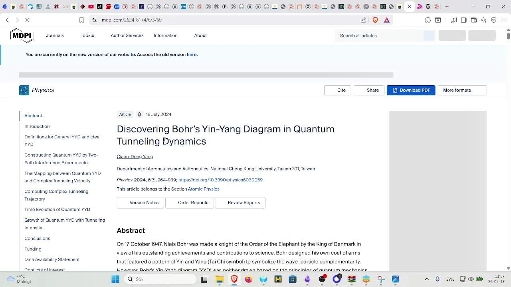Click the Physics journal citation link

pyautogui.click(x=125, y=180)
